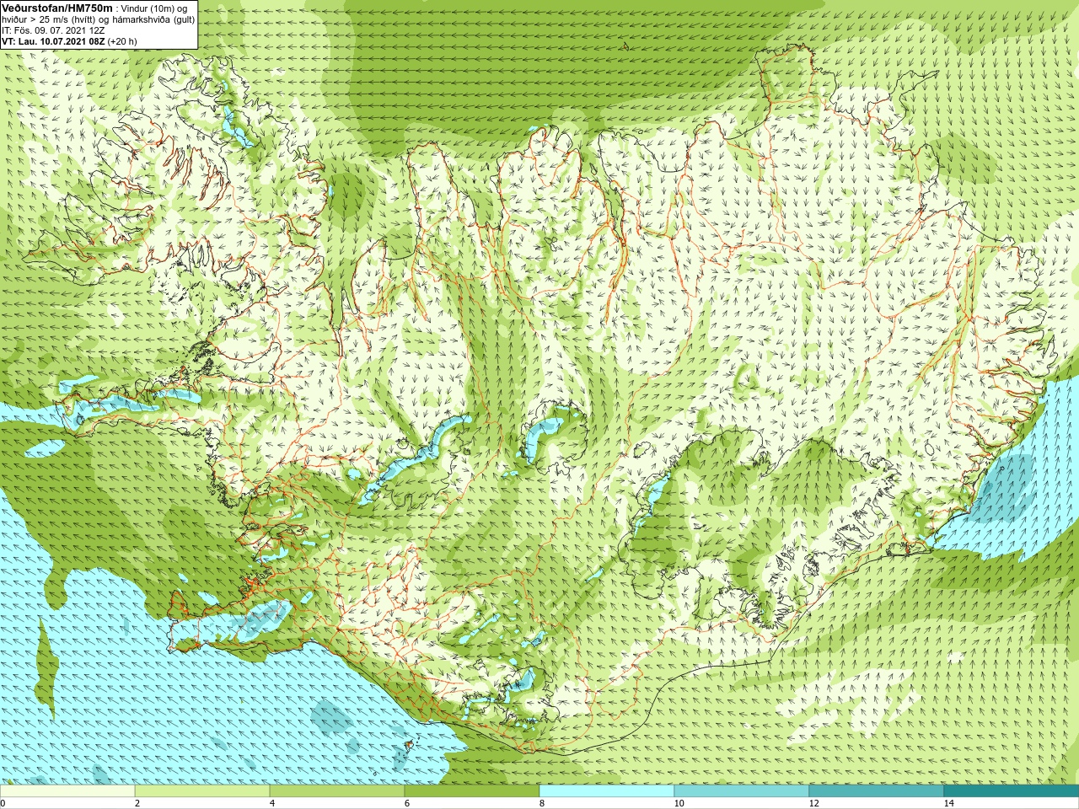Pick the dark green 6–8 scale swatch
Screen dimensions: 1079x809
point(472,791)
